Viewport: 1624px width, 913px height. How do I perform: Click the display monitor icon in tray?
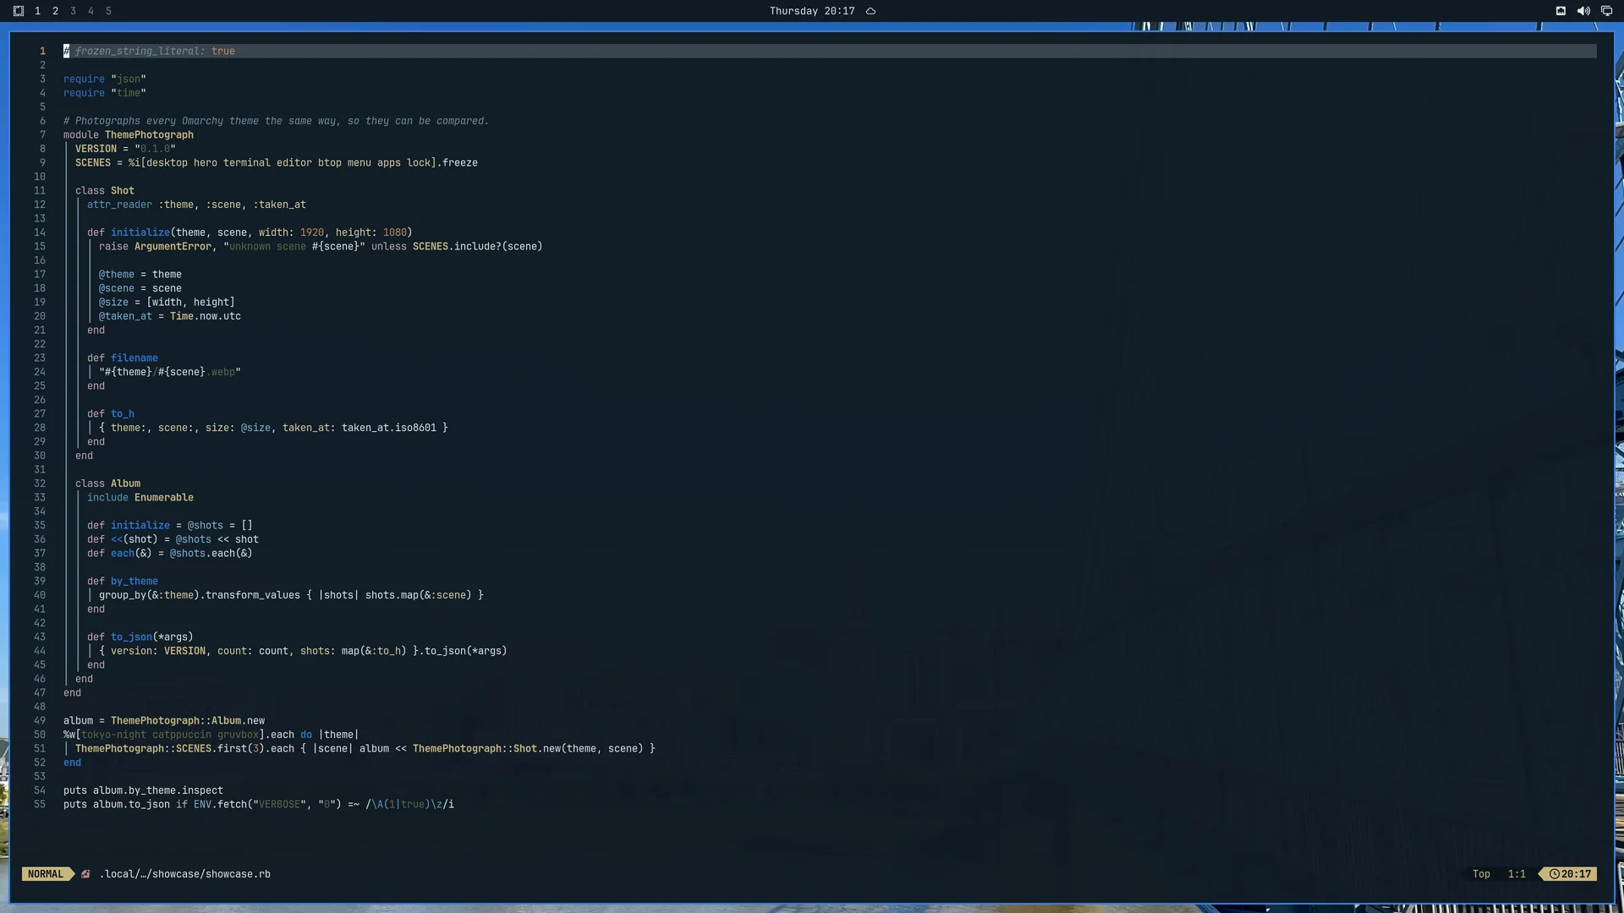click(1606, 11)
